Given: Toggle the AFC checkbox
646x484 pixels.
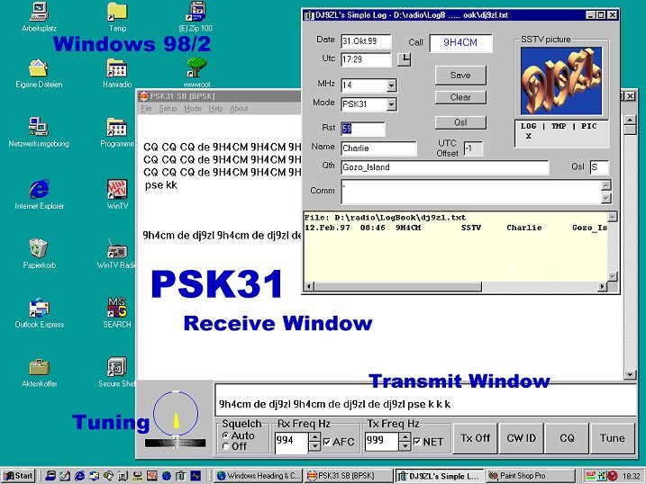Looking at the screenshot, I should (327, 442).
